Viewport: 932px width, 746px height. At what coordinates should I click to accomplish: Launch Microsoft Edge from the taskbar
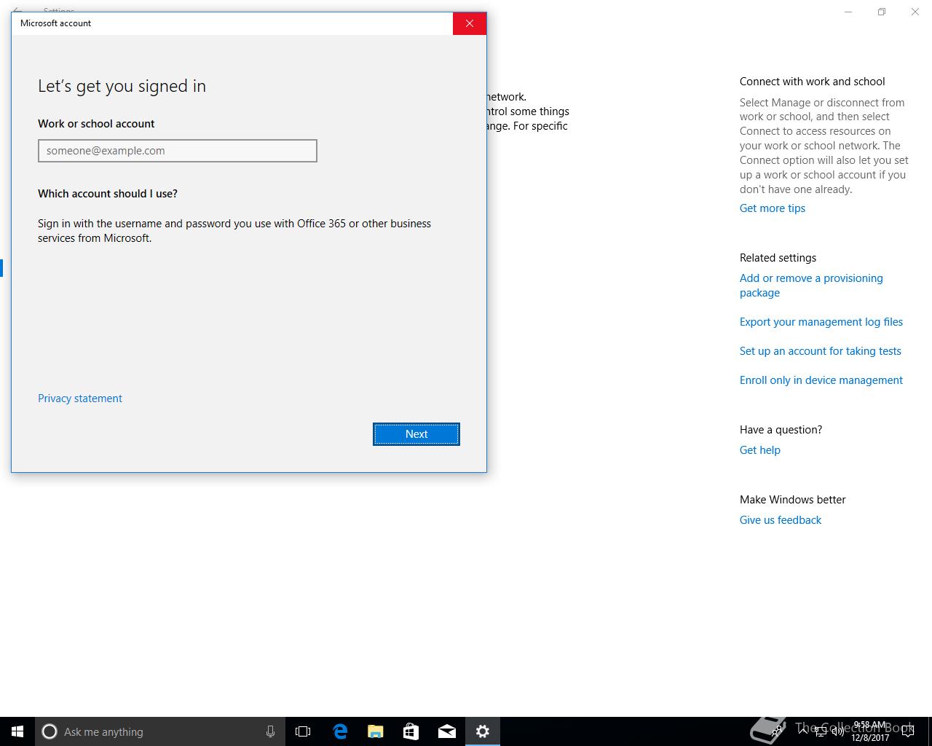coord(340,731)
